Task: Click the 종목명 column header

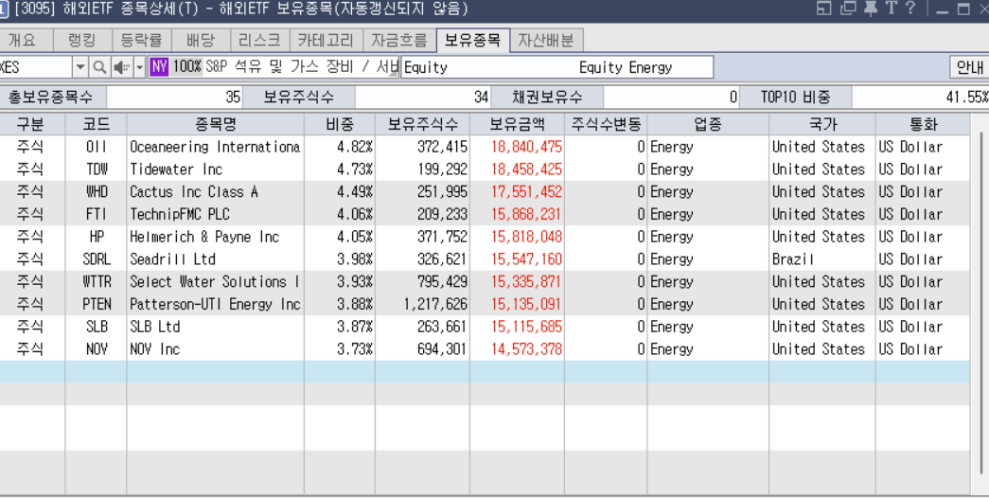Action: click(x=216, y=124)
